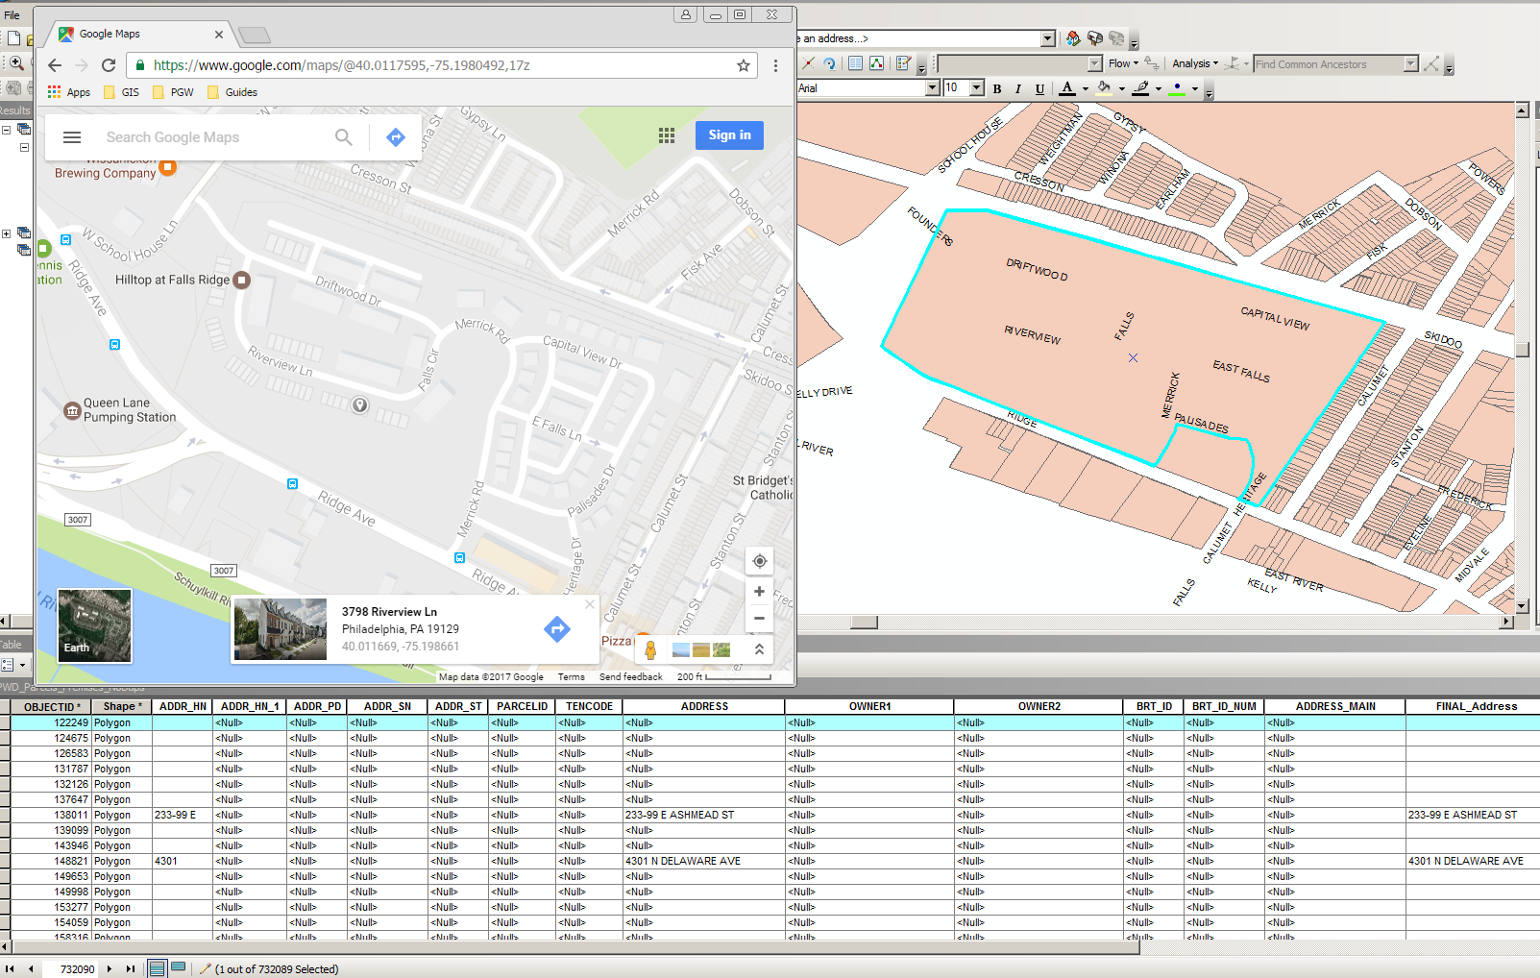Go to next table record

110,969
